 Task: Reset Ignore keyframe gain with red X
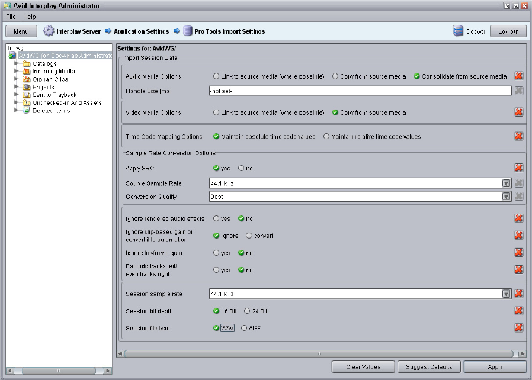pos(518,252)
